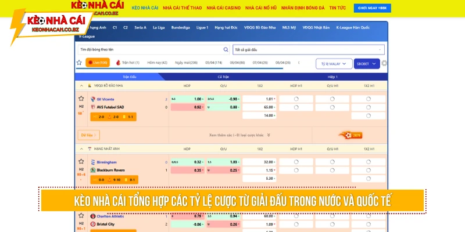Click the favorites star beside Live tab
This screenshot has height=232, width=465.
(x=79, y=63)
